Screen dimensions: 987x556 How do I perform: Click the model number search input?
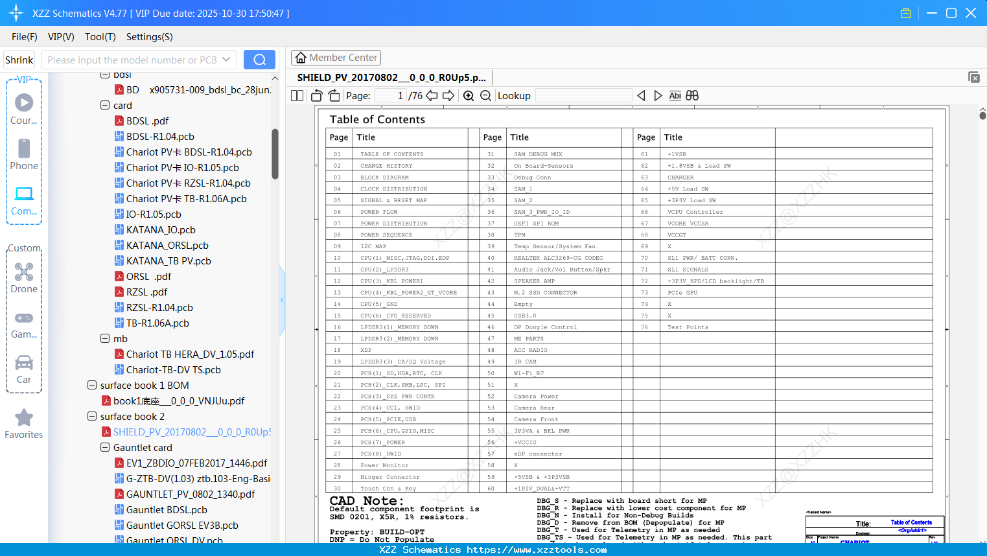pyautogui.click(x=132, y=60)
